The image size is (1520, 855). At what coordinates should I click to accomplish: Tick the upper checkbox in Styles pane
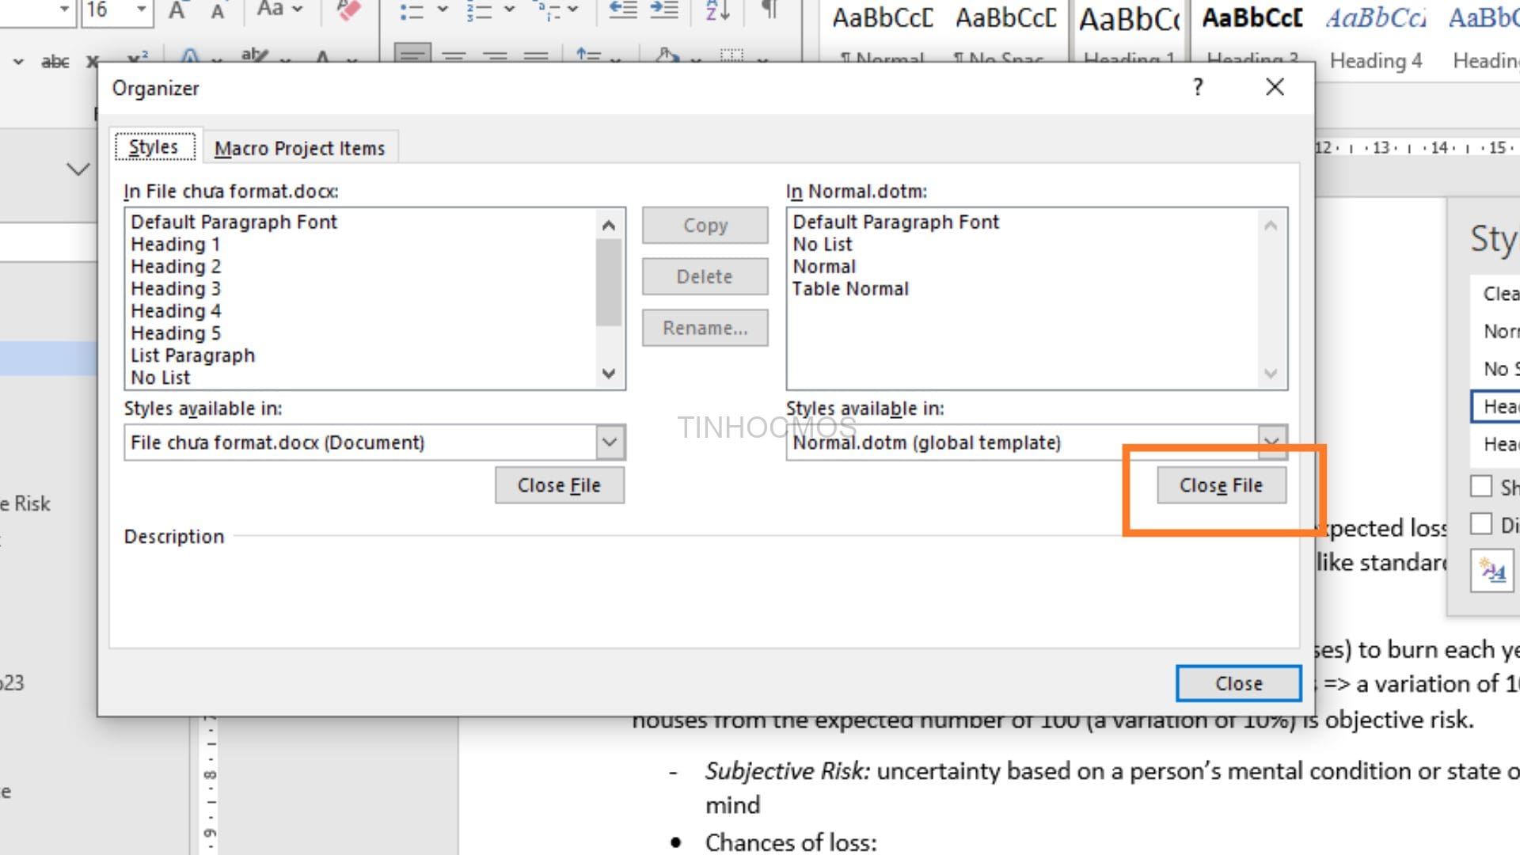coord(1481,486)
